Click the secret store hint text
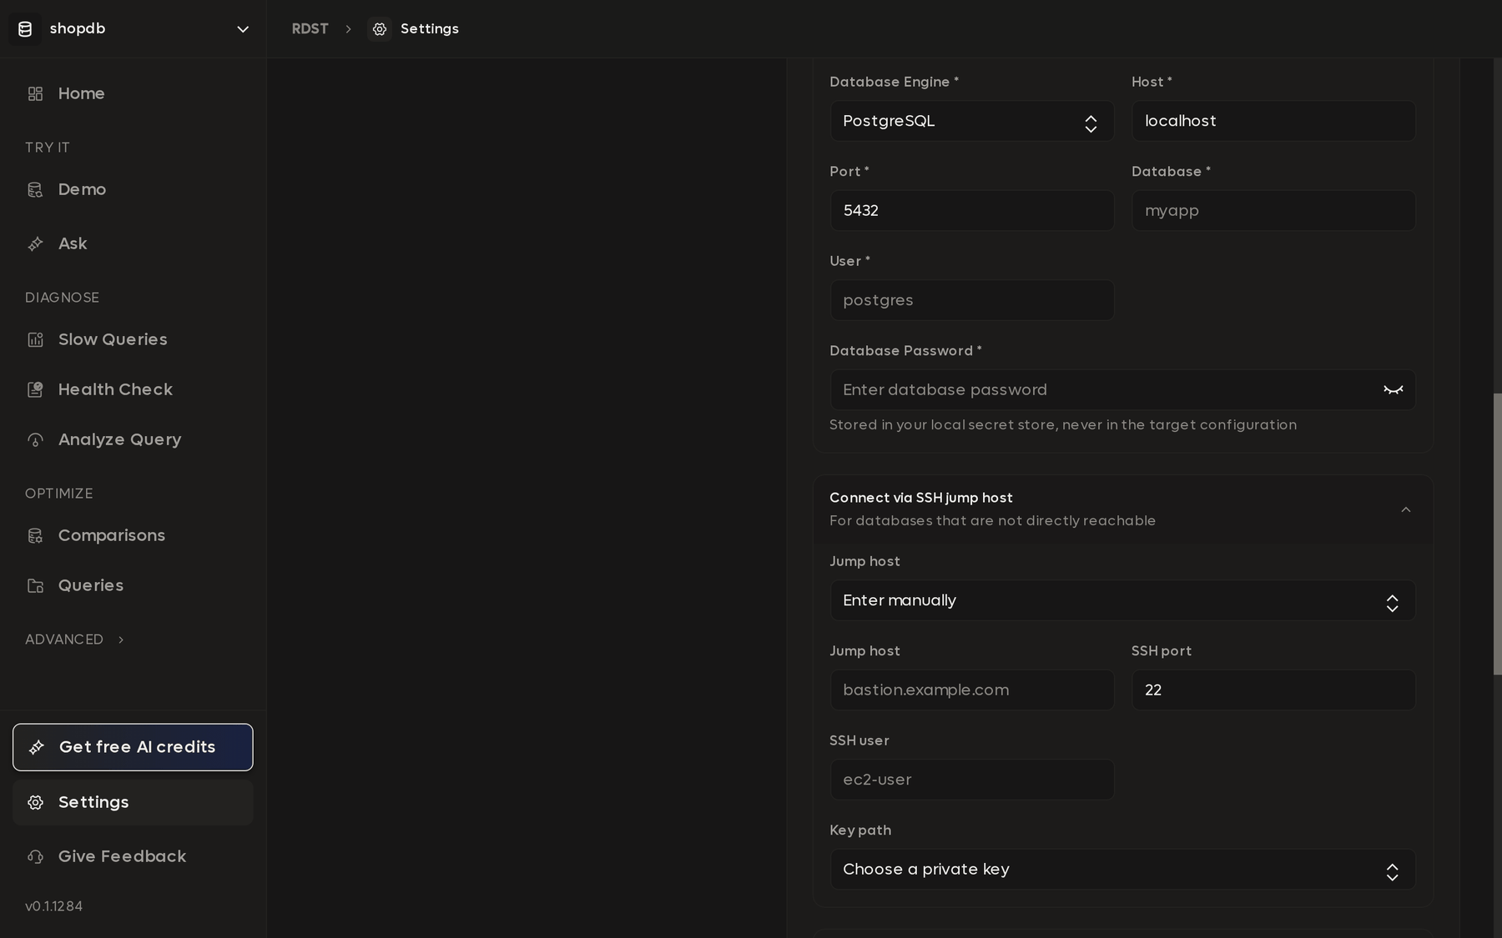Screen dimensions: 1502x938 1063,425
